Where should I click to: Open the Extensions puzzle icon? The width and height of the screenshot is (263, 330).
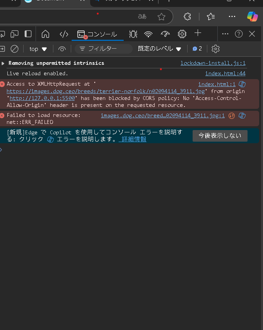click(x=187, y=17)
